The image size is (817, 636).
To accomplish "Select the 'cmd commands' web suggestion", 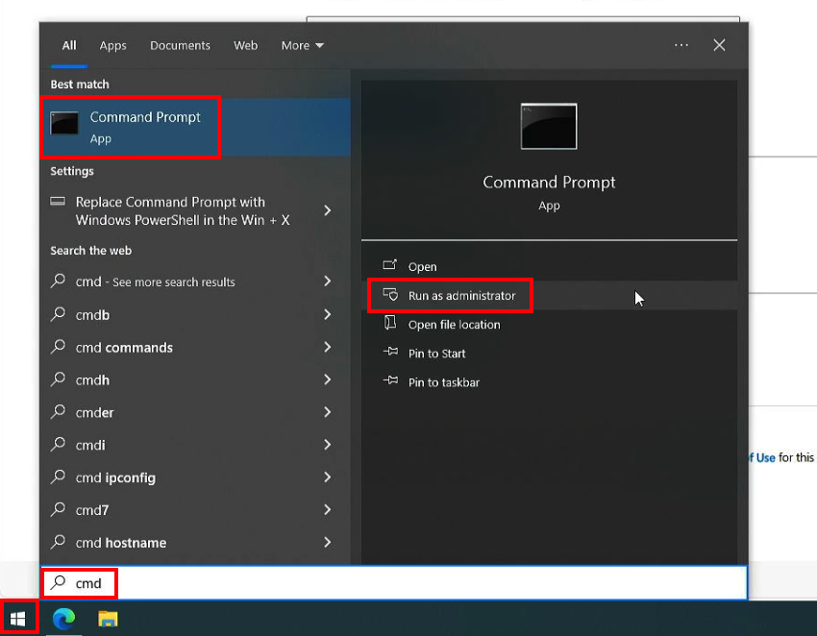I will (x=195, y=348).
